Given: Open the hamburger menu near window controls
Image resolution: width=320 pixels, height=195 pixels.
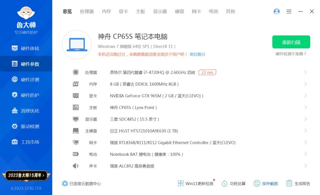Looking at the screenshot, I should [x=289, y=11].
